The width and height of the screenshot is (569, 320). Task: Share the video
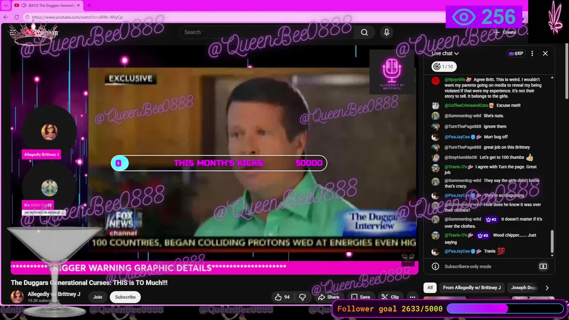328,297
